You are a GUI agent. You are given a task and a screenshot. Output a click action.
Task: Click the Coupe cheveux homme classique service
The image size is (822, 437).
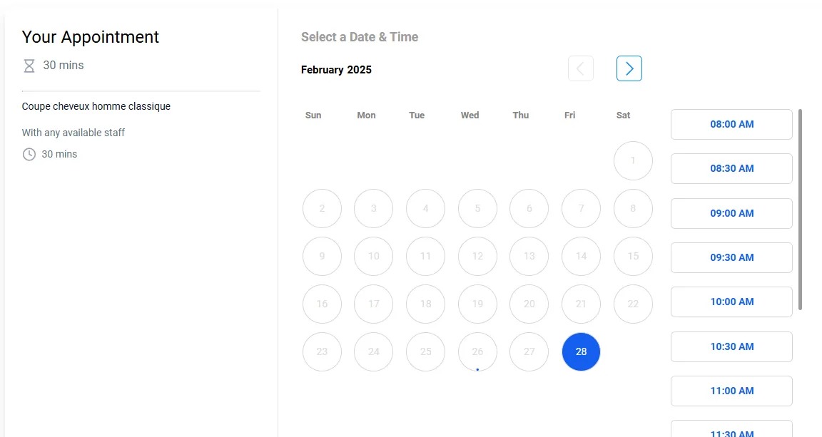(96, 106)
